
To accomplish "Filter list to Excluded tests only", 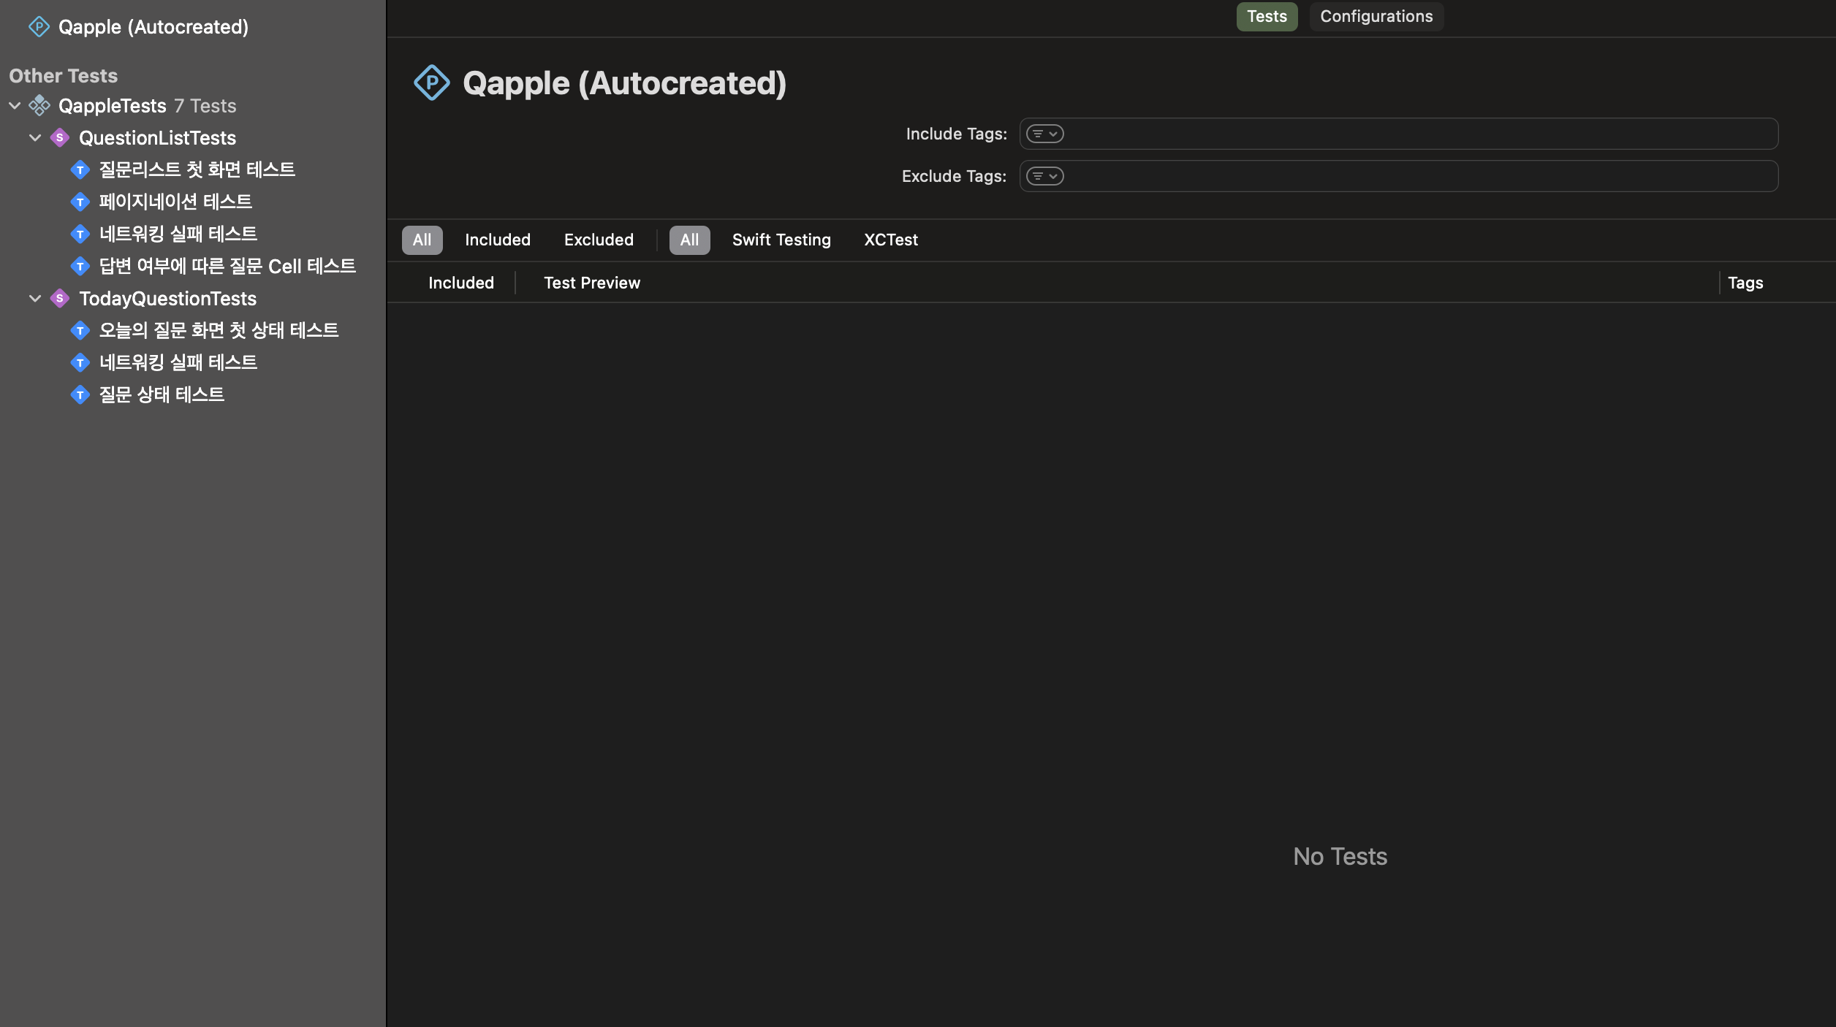I will coord(598,240).
